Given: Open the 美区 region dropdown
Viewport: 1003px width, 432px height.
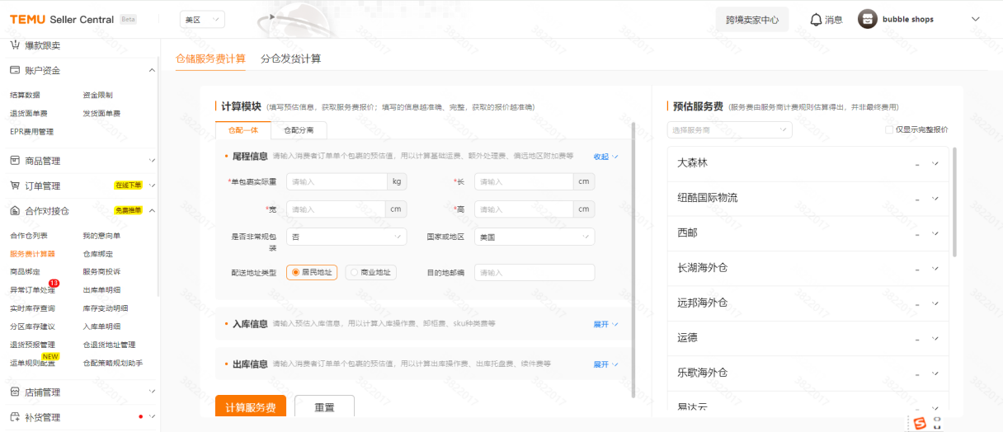Looking at the screenshot, I should point(202,19).
